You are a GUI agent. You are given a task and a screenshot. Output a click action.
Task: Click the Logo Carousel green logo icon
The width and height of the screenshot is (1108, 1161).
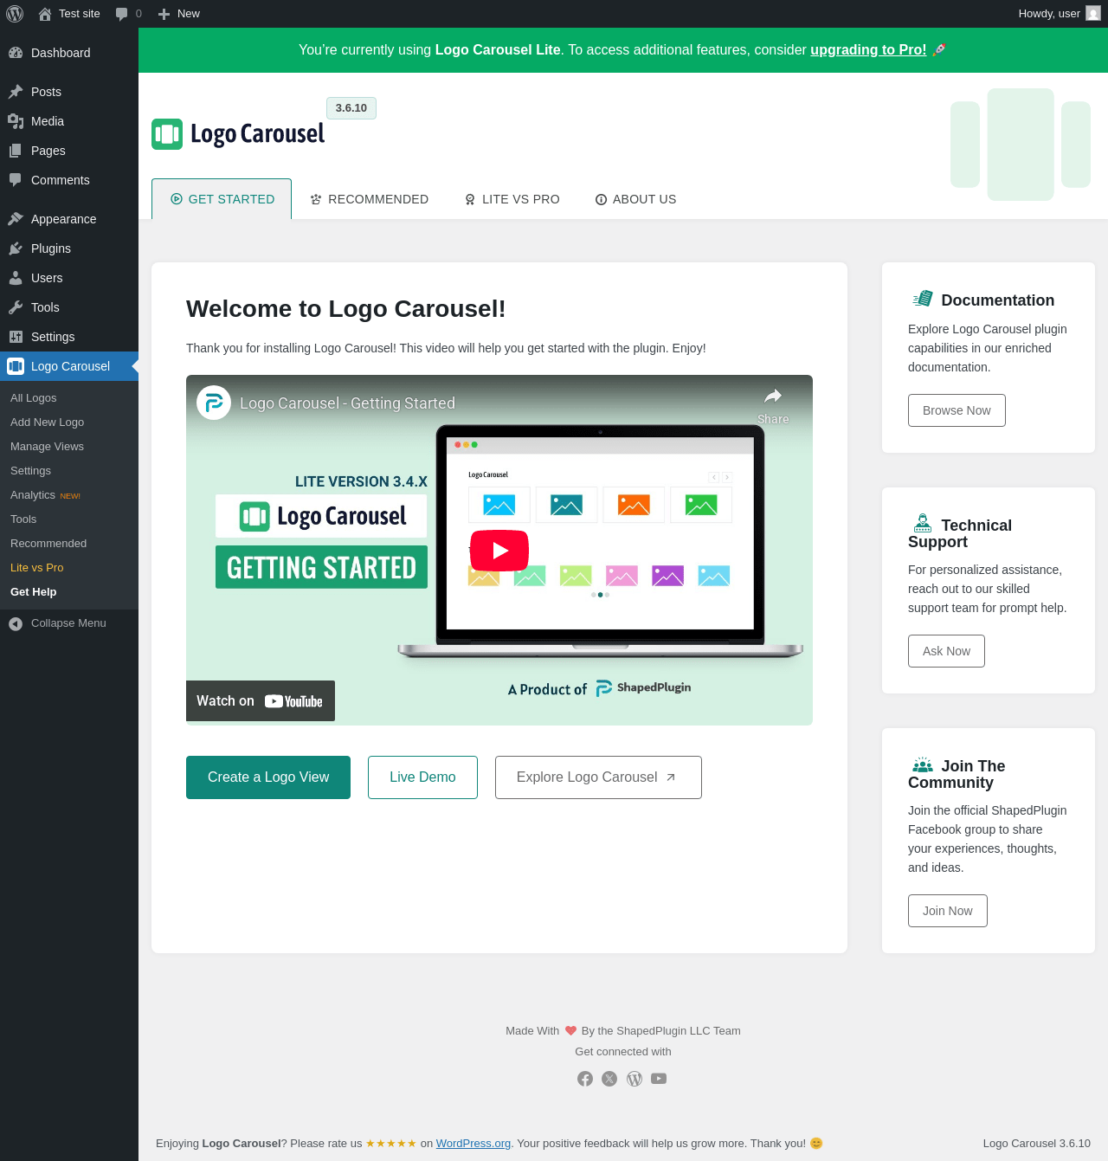(167, 134)
